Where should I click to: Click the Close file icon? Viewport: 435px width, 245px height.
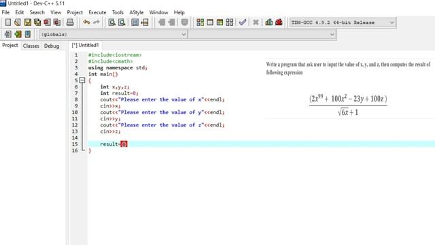coord(47,22)
